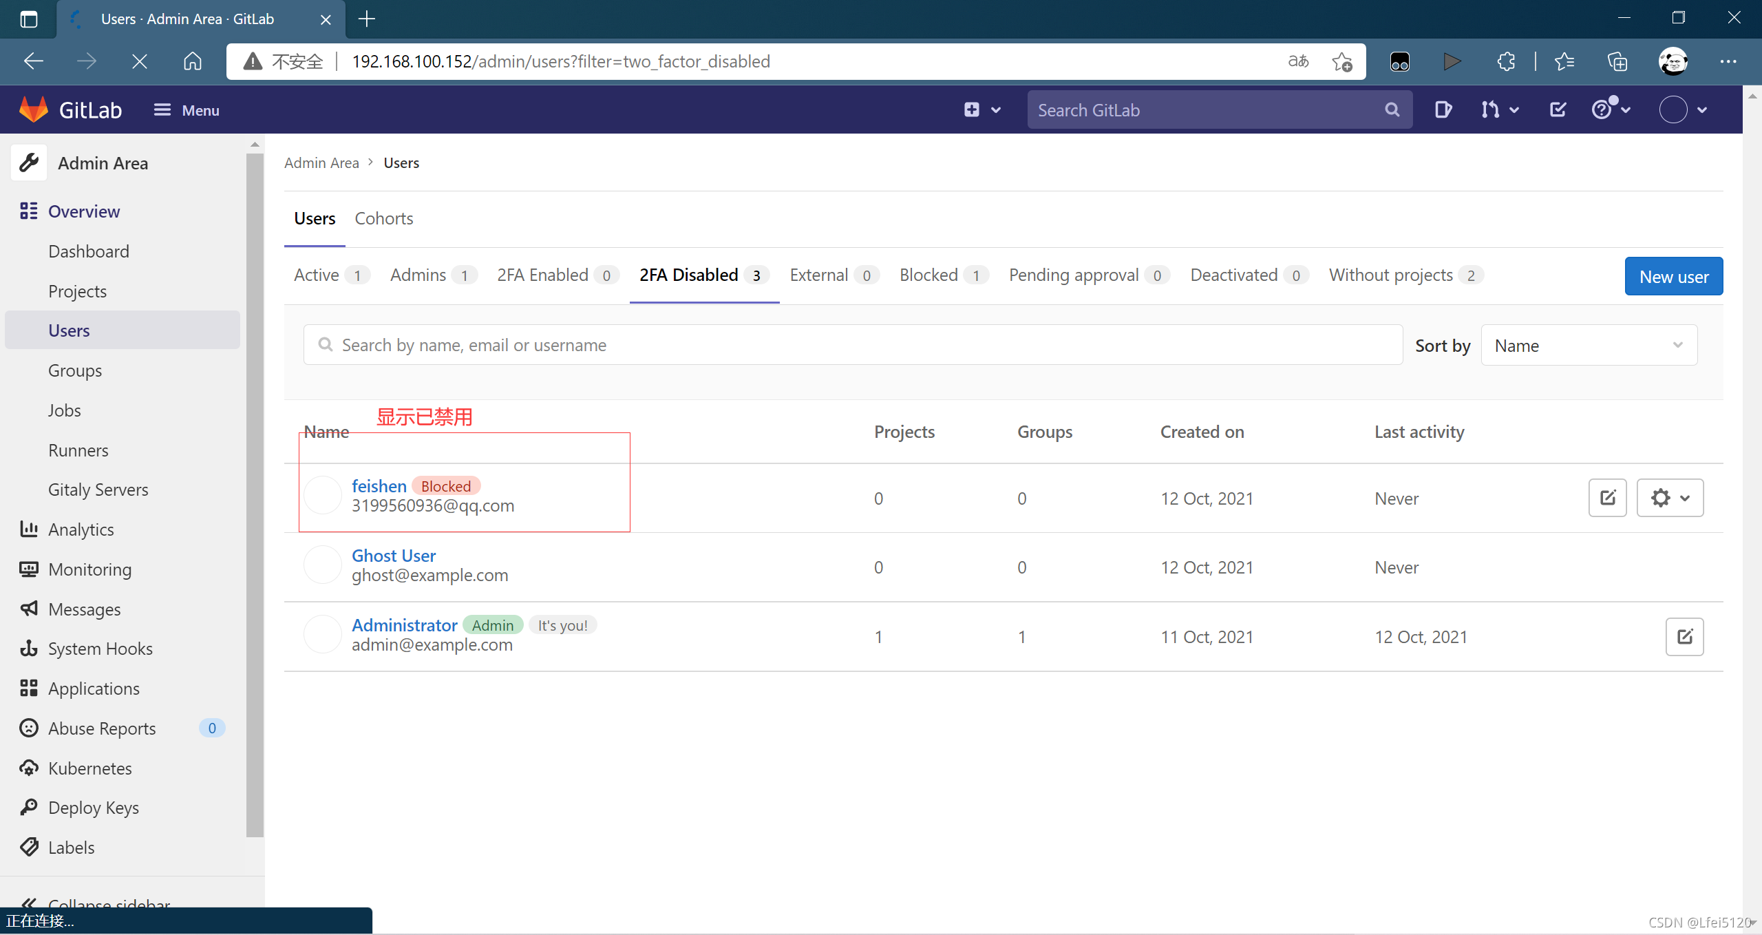Click the to-do list icon in navbar
The width and height of the screenshot is (1762, 935).
pyautogui.click(x=1558, y=109)
